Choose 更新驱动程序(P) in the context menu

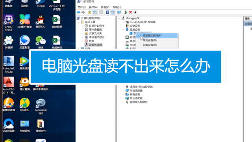(x=157, y=35)
